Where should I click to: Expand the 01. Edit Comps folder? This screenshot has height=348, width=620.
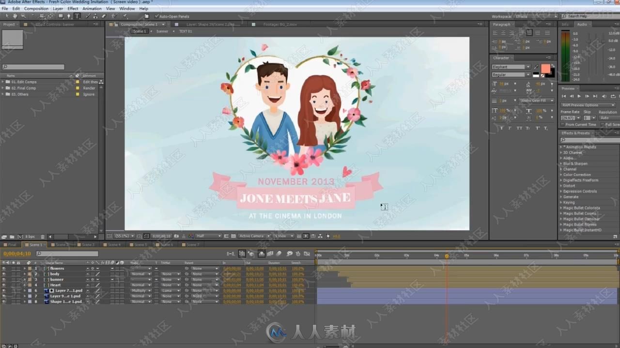point(2,82)
